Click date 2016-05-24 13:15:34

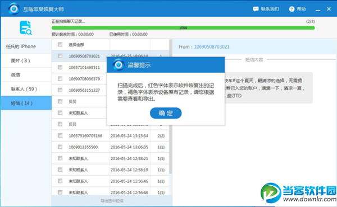click(129, 136)
